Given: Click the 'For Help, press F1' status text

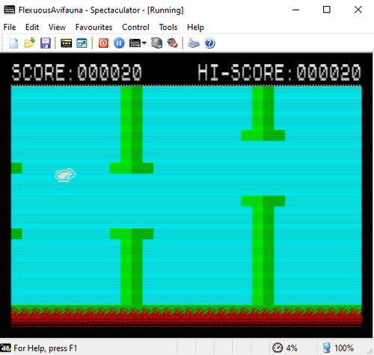Looking at the screenshot, I should tap(46, 348).
